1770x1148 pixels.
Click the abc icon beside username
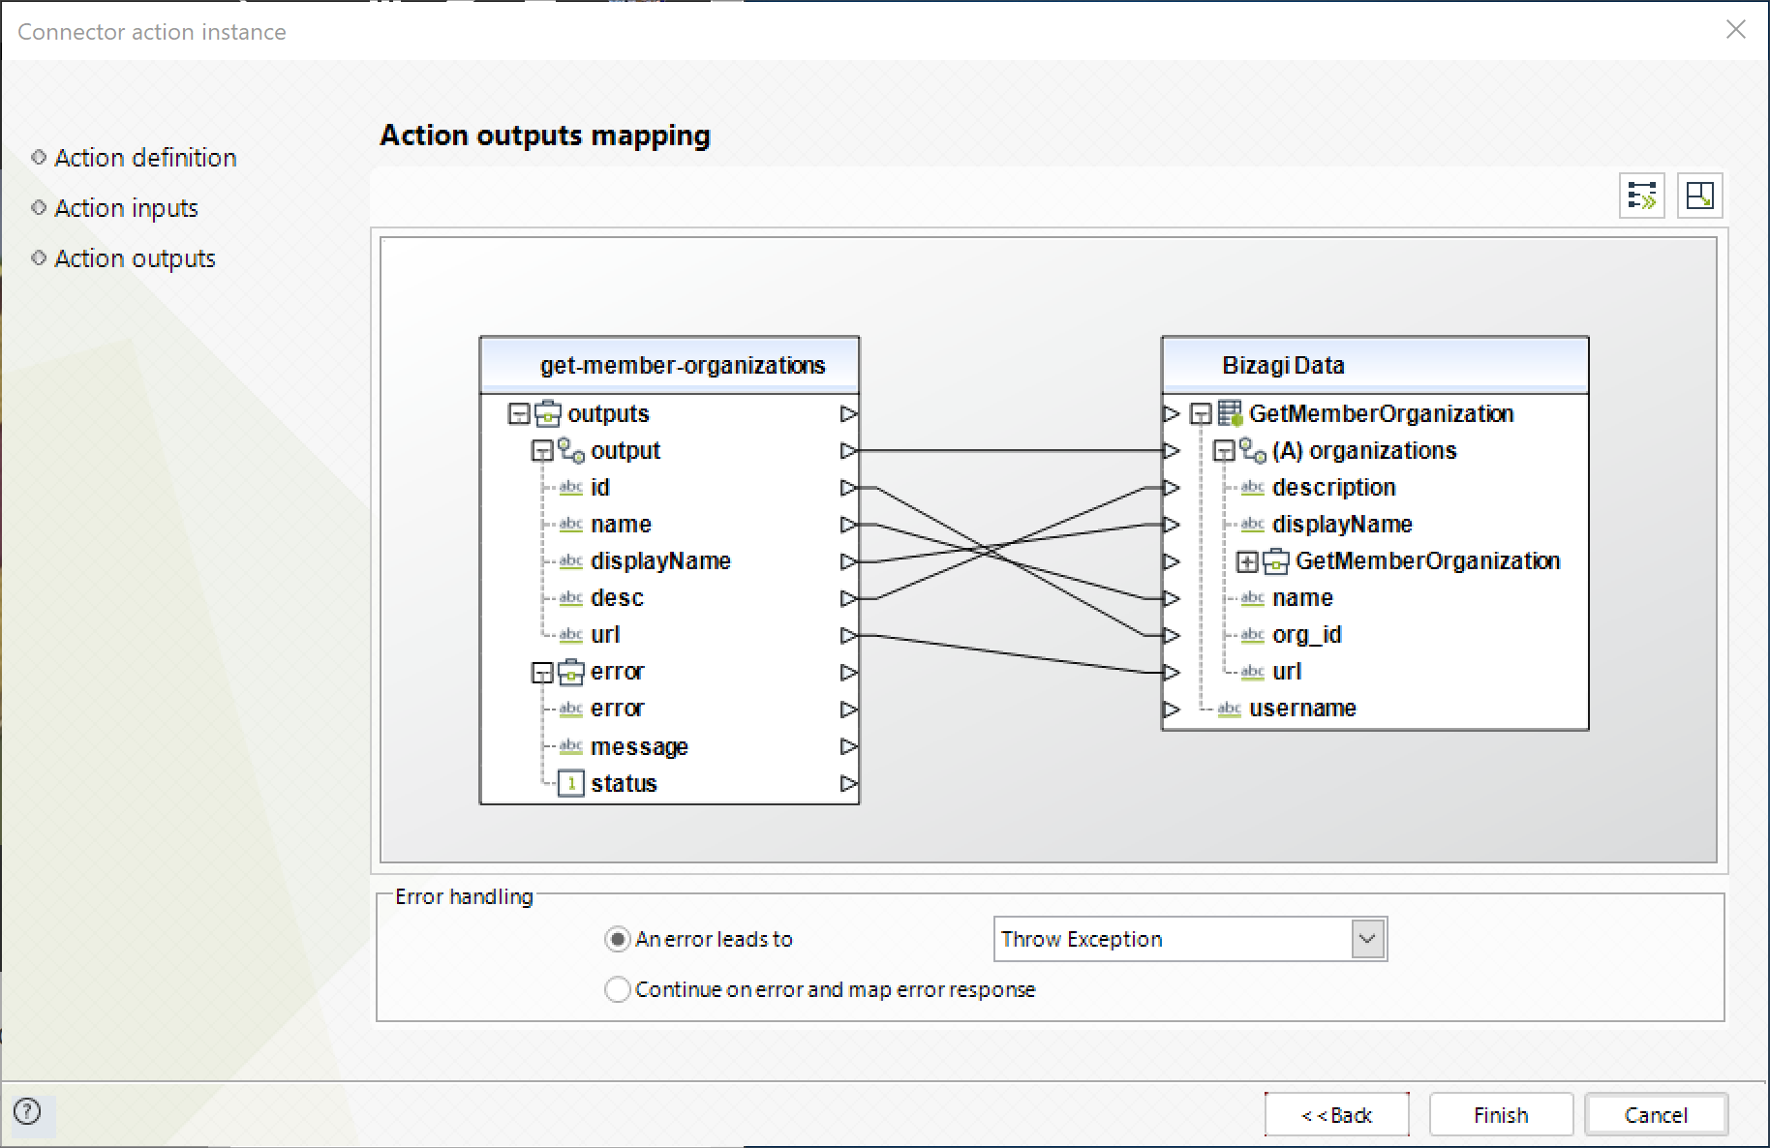tap(1230, 709)
